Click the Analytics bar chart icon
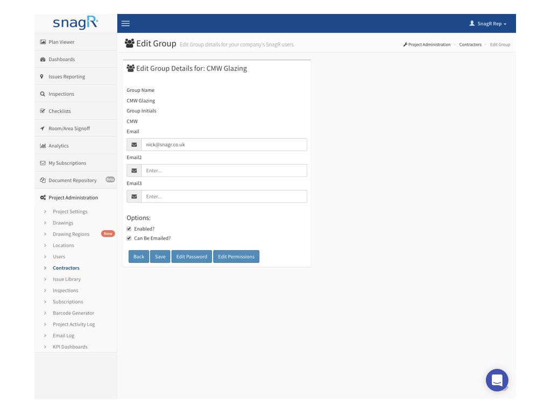 tap(43, 146)
